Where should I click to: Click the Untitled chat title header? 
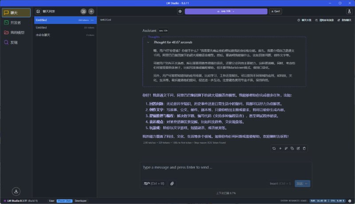pyautogui.click(x=106, y=20)
